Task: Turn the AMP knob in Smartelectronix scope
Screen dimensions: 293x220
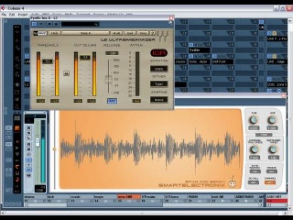Action: pyautogui.click(x=272, y=120)
